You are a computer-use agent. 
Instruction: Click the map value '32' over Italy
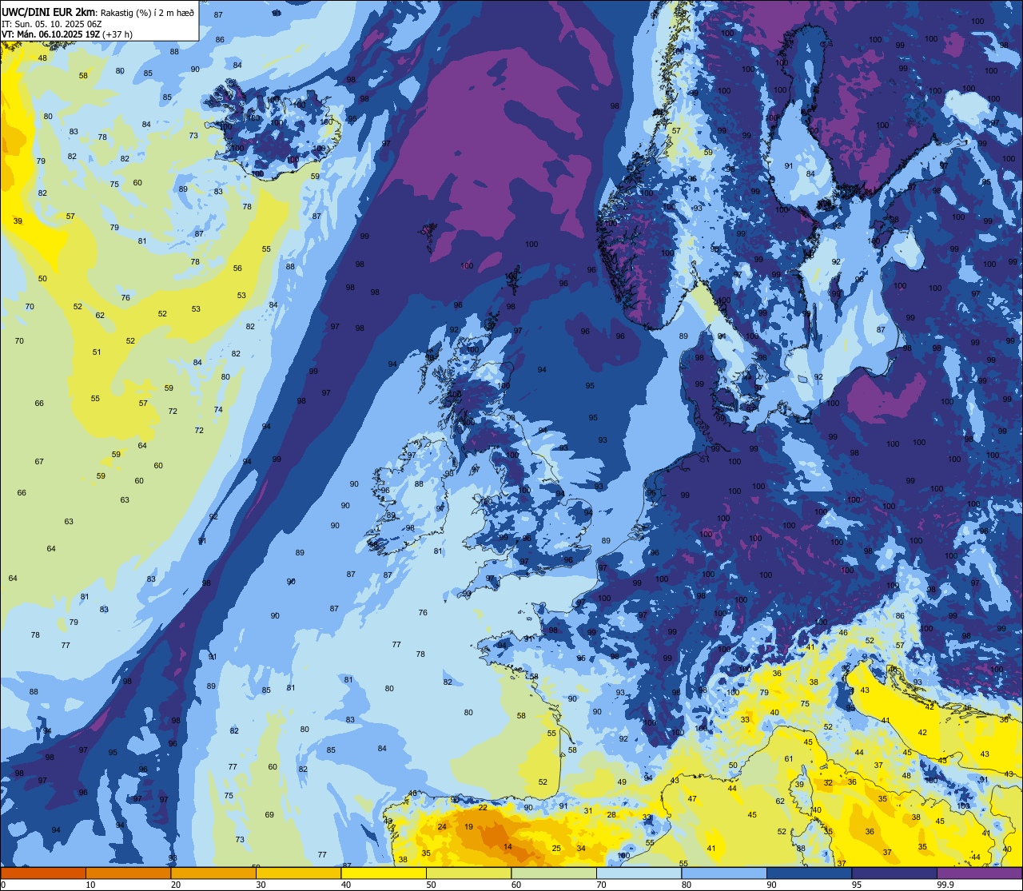[x=828, y=783]
